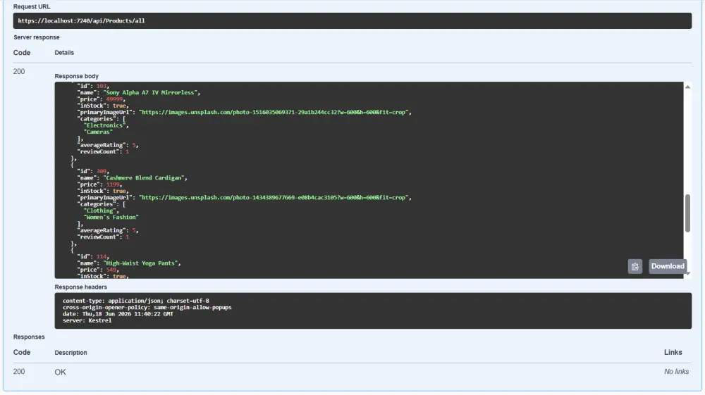Click the High-Waist Yoga Pants name

point(141,263)
